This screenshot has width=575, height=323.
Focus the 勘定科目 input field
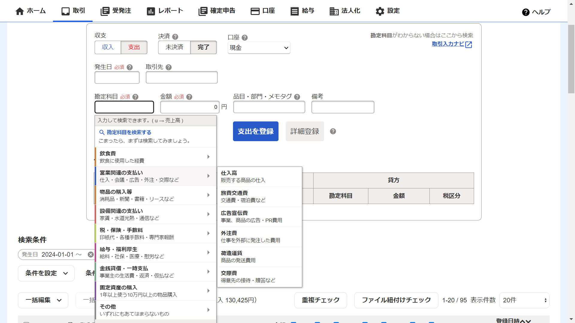pyautogui.click(x=124, y=107)
